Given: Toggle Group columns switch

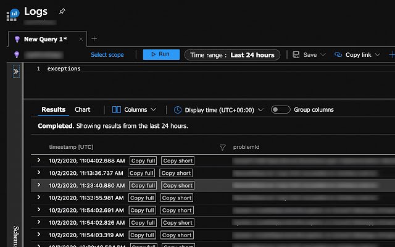Looking at the screenshot, I should point(280,110).
